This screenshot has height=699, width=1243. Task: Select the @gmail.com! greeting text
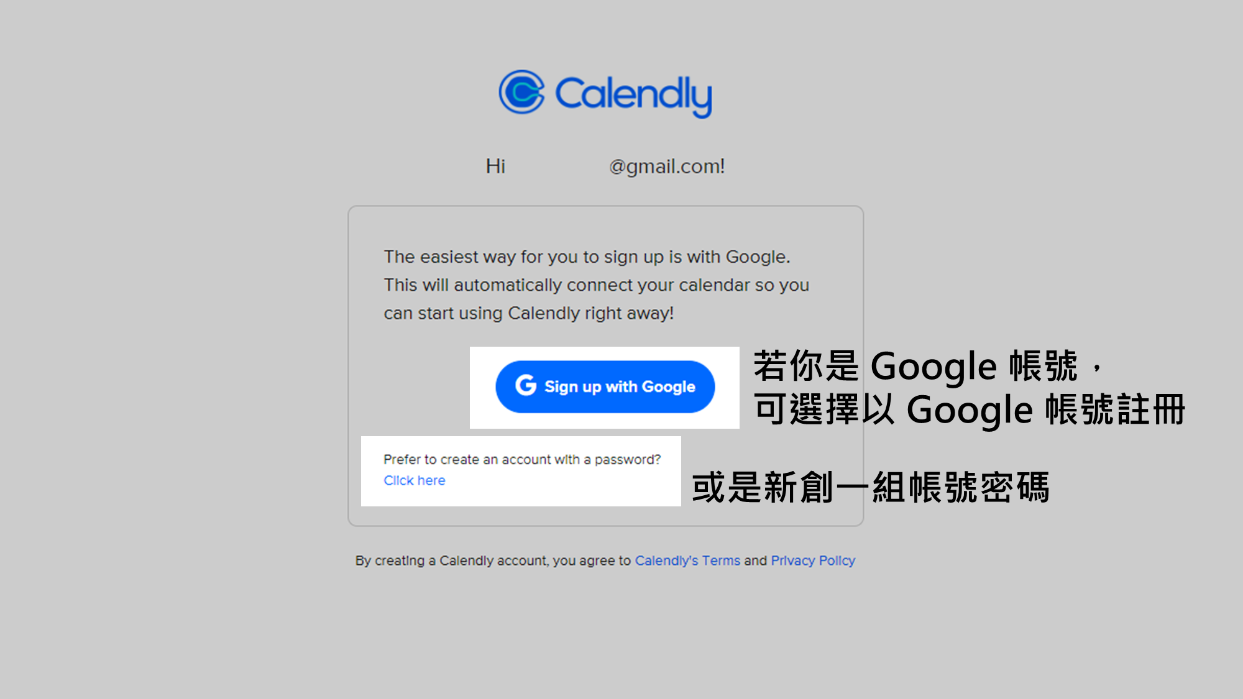click(667, 167)
